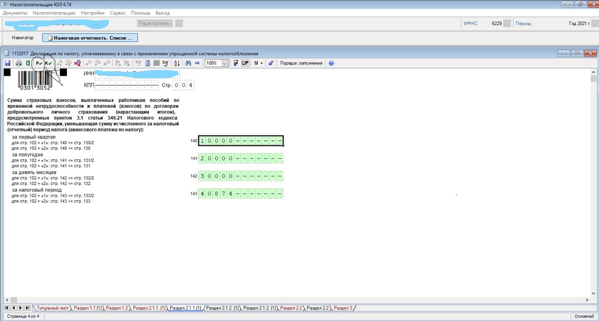The width and height of the screenshot is (599, 321).
Task: Open the Налогоплательщик menu
Action: coord(54,12)
